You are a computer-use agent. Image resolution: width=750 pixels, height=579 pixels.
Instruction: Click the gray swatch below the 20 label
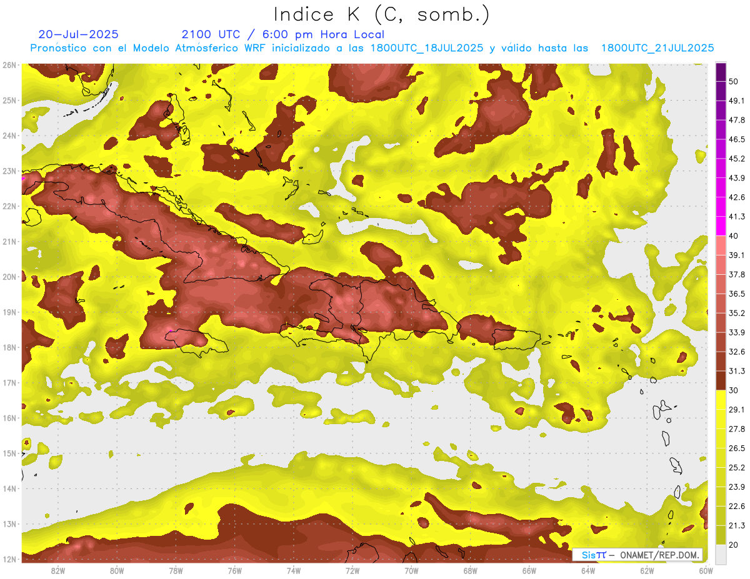[721, 553]
